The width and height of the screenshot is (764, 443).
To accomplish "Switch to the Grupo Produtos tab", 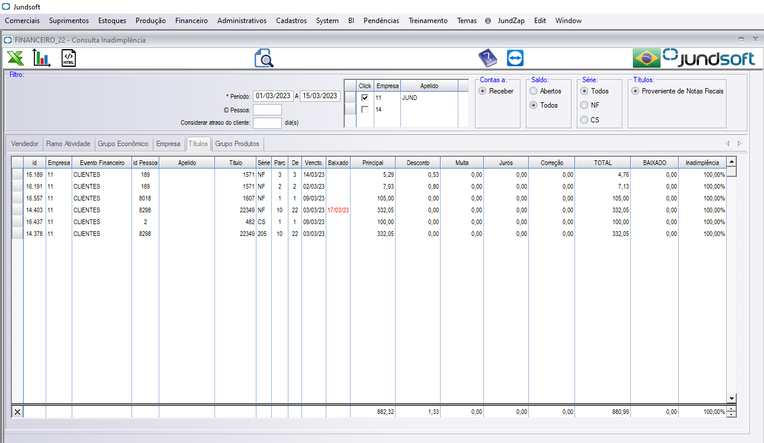I will pyautogui.click(x=237, y=144).
